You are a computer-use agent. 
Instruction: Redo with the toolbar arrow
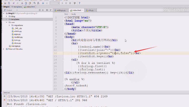[17, 3]
